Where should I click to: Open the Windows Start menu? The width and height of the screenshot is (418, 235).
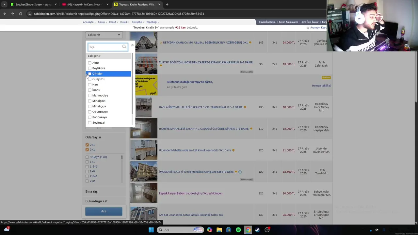tap(151, 230)
